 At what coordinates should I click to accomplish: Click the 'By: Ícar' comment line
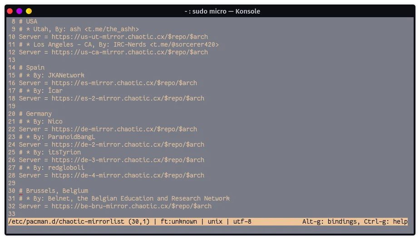coord(40,91)
